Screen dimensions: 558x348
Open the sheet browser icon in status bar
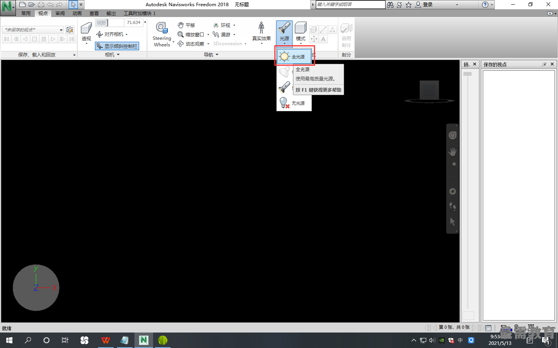point(488,328)
